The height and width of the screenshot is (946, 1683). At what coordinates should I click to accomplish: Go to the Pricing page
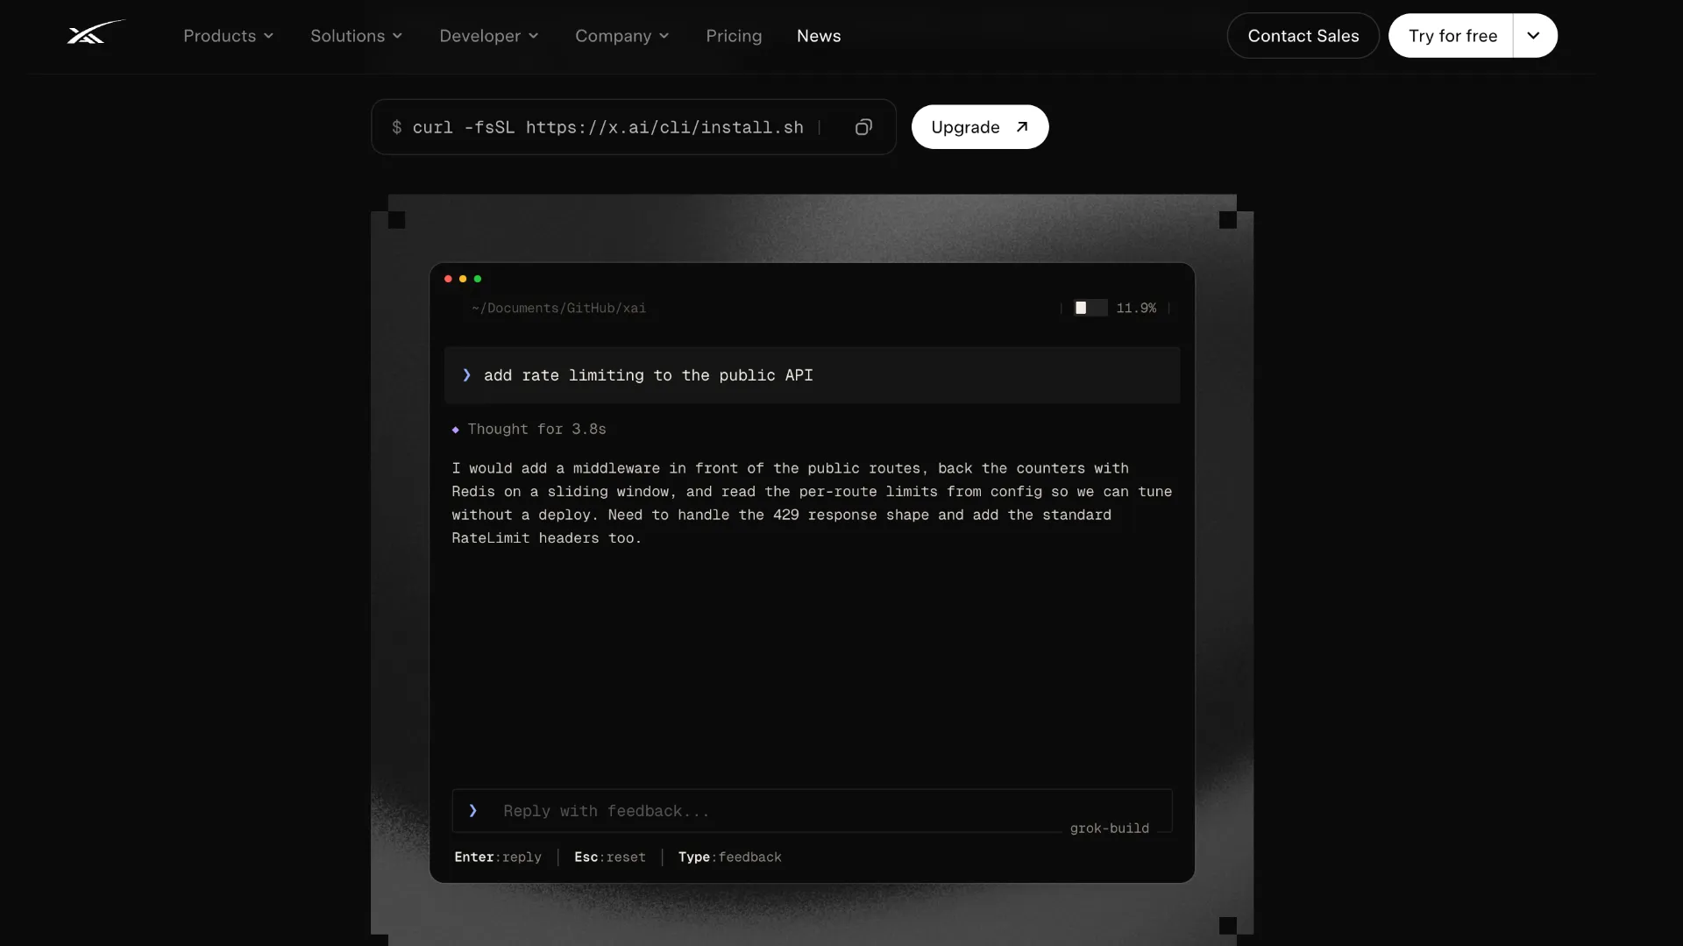coord(734,36)
